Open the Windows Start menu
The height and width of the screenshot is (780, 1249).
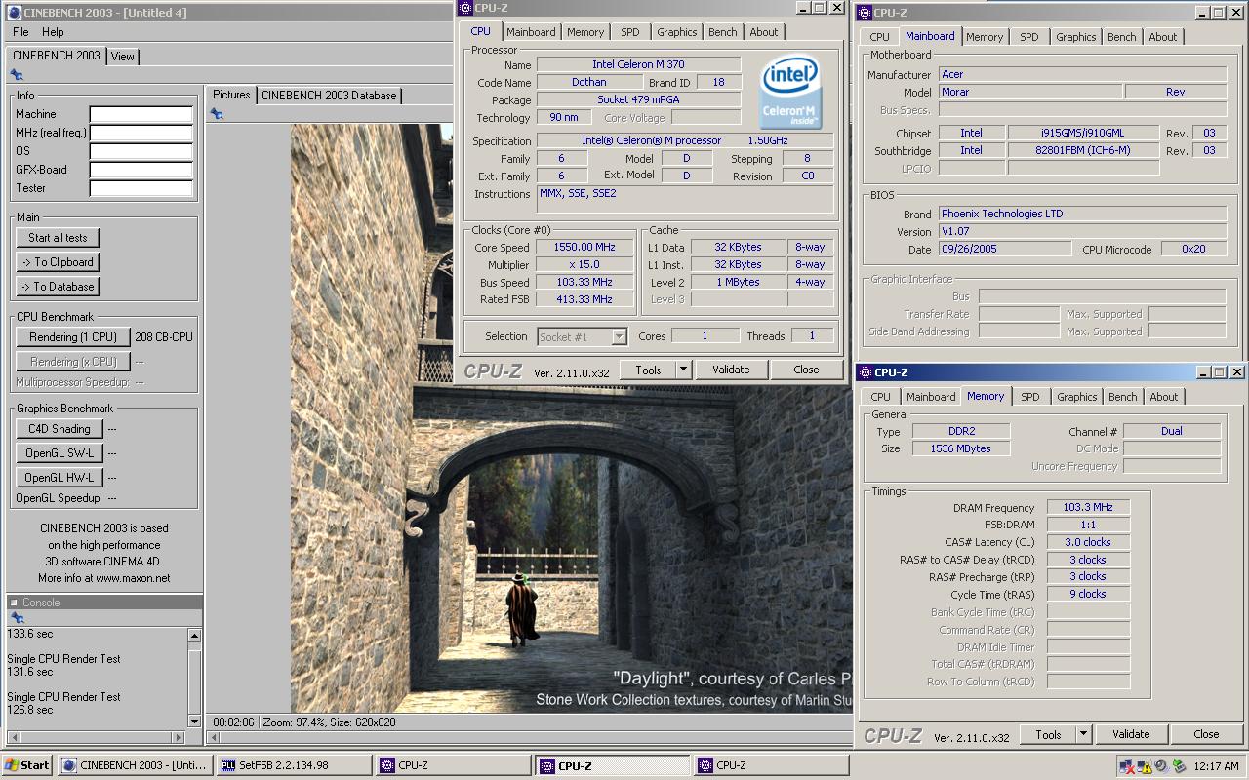27,765
